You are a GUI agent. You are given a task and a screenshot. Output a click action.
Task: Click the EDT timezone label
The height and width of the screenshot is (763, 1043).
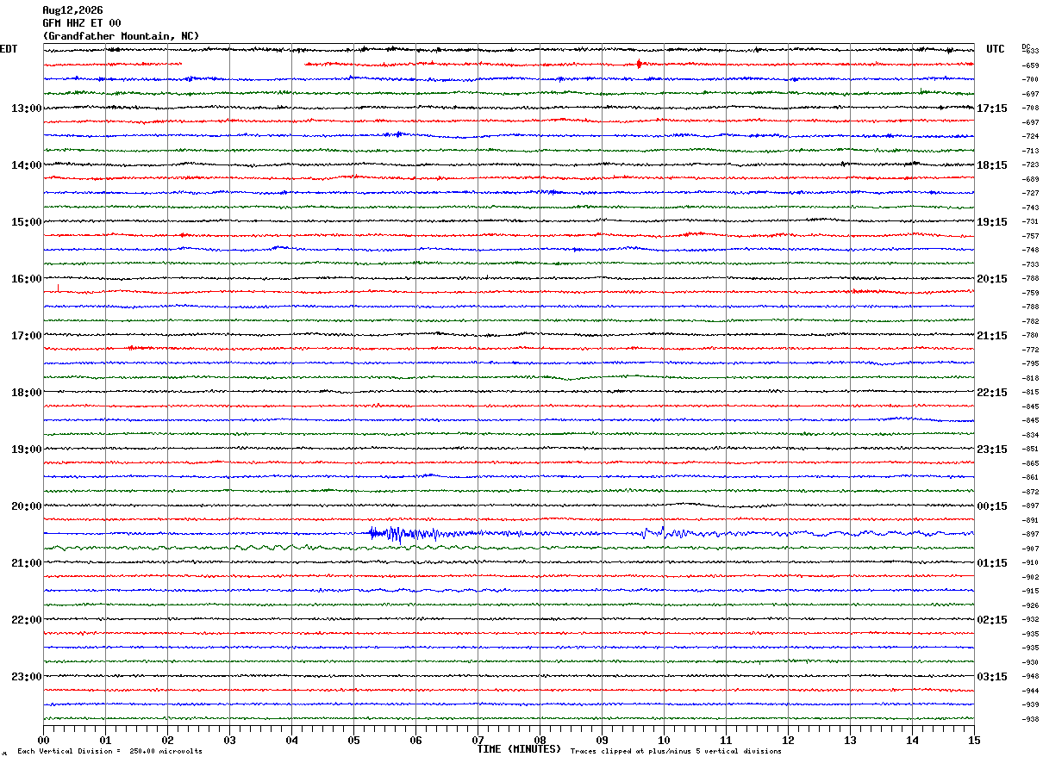point(9,49)
